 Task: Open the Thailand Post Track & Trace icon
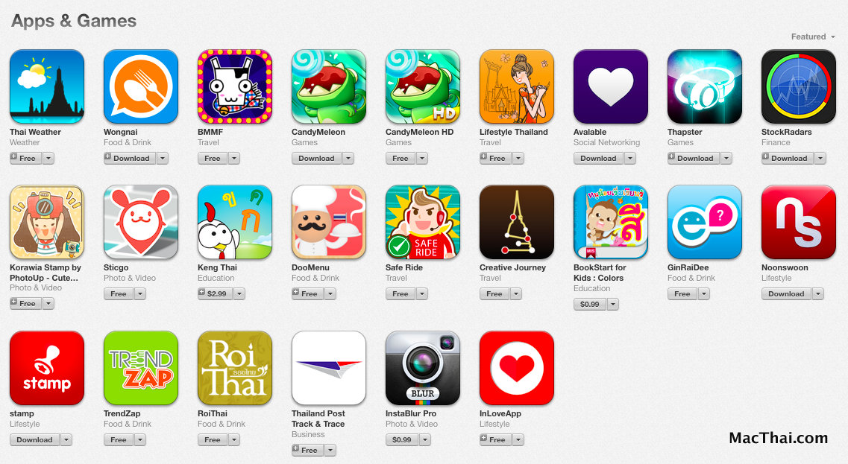click(x=329, y=368)
